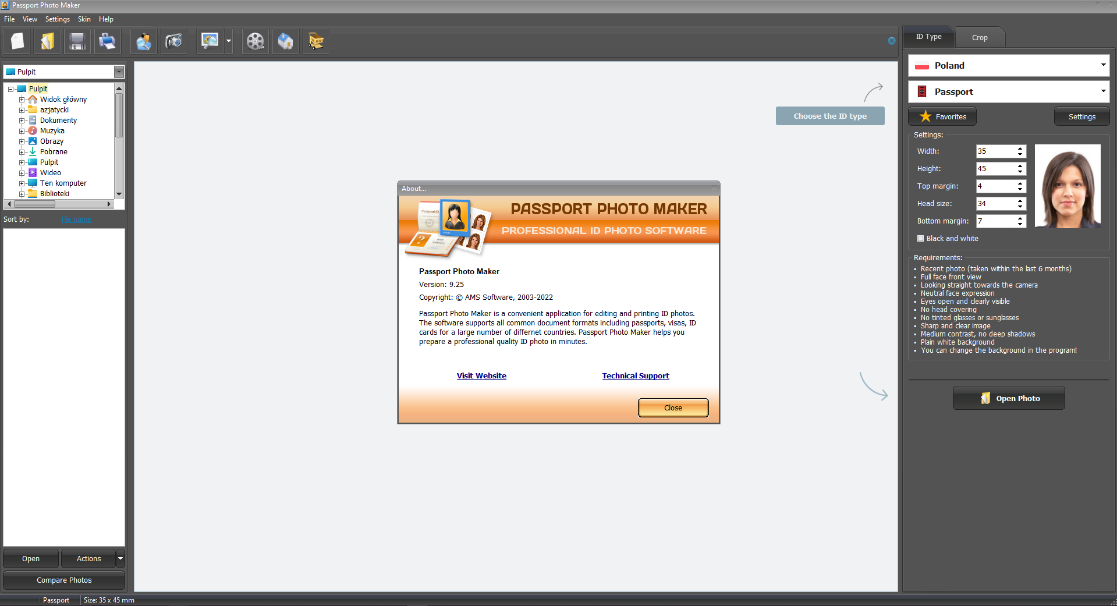The height and width of the screenshot is (606, 1117).
Task: Click the camera toolbar icon
Action: click(x=173, y=41)
